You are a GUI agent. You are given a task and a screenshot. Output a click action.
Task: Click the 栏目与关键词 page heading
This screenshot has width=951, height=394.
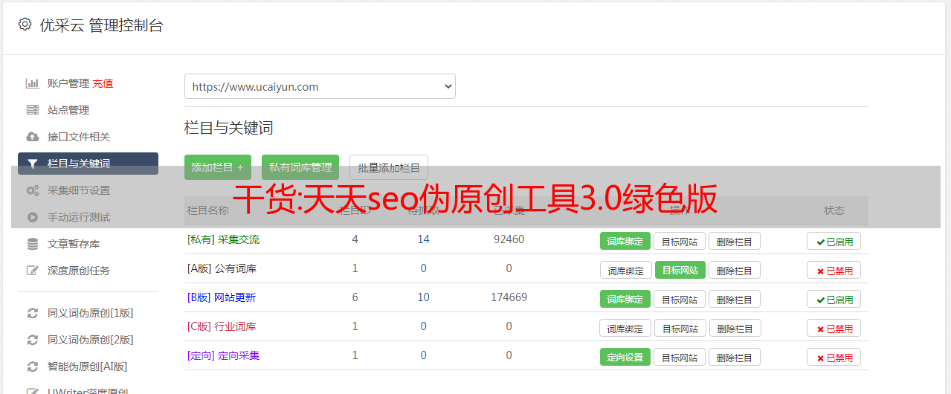pos(229,128)
